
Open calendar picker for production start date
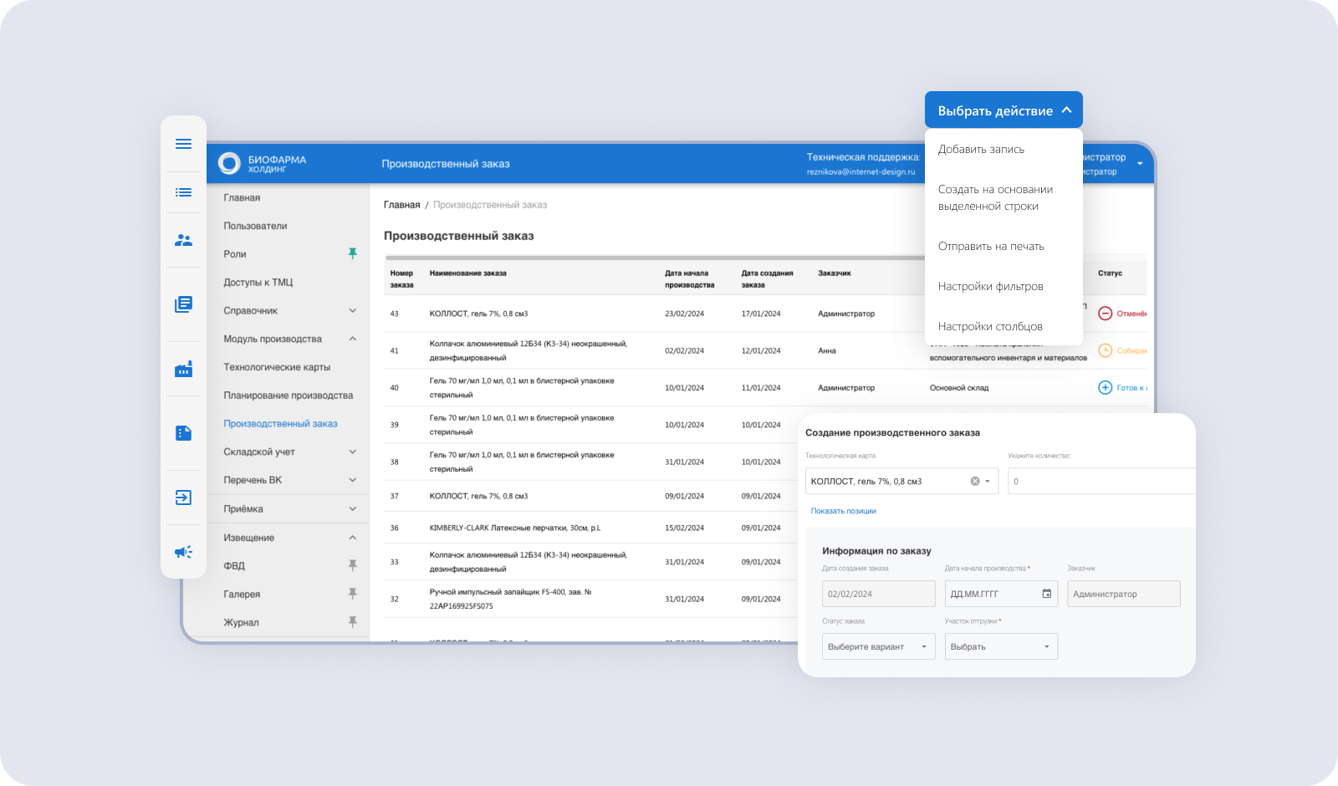(x=1046, y=594)
